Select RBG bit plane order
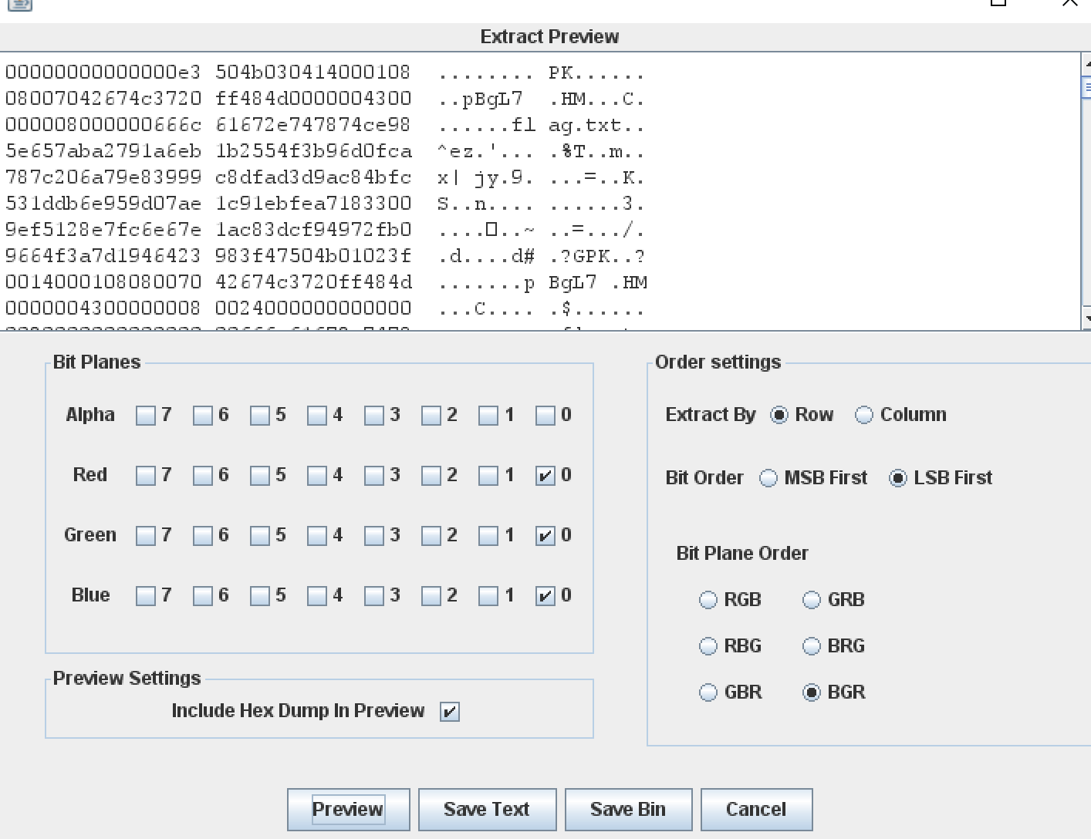Screen dimensions: 1091x839 (708, 646)
